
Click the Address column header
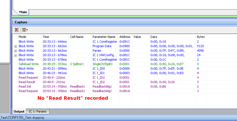125,37
